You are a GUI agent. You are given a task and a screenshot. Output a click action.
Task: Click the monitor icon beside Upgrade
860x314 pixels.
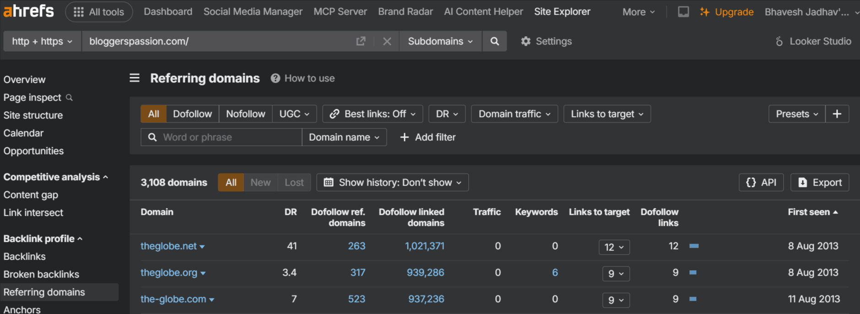[x=683, y=12]
